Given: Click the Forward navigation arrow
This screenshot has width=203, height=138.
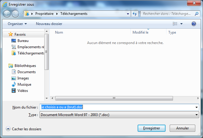Looking at the screenshot, I should (15, 14).
